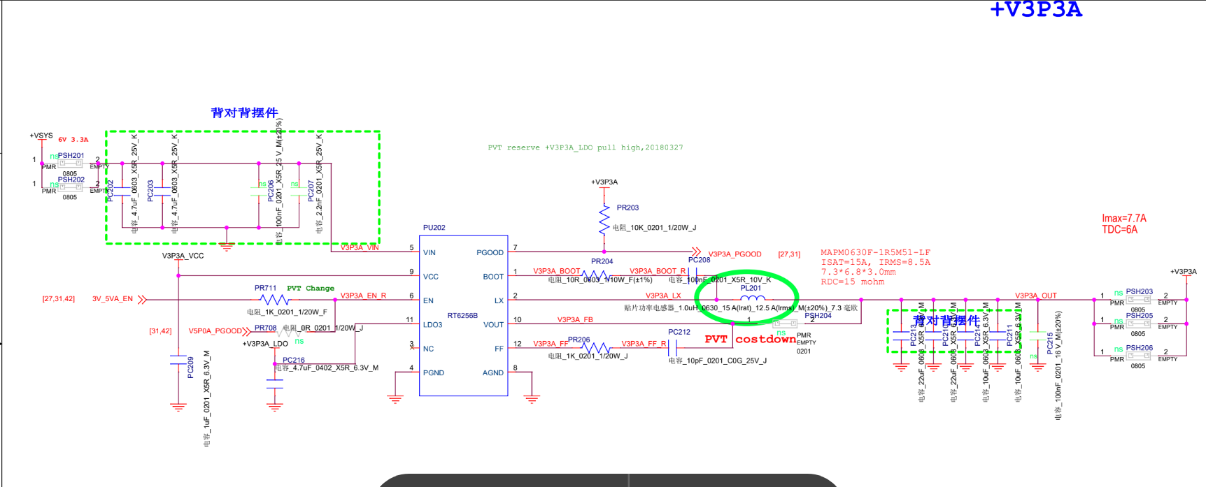Click the 3V_5VA_EN off-page connector arrow
Screen dimensions: 1206x487
(142, 300)
